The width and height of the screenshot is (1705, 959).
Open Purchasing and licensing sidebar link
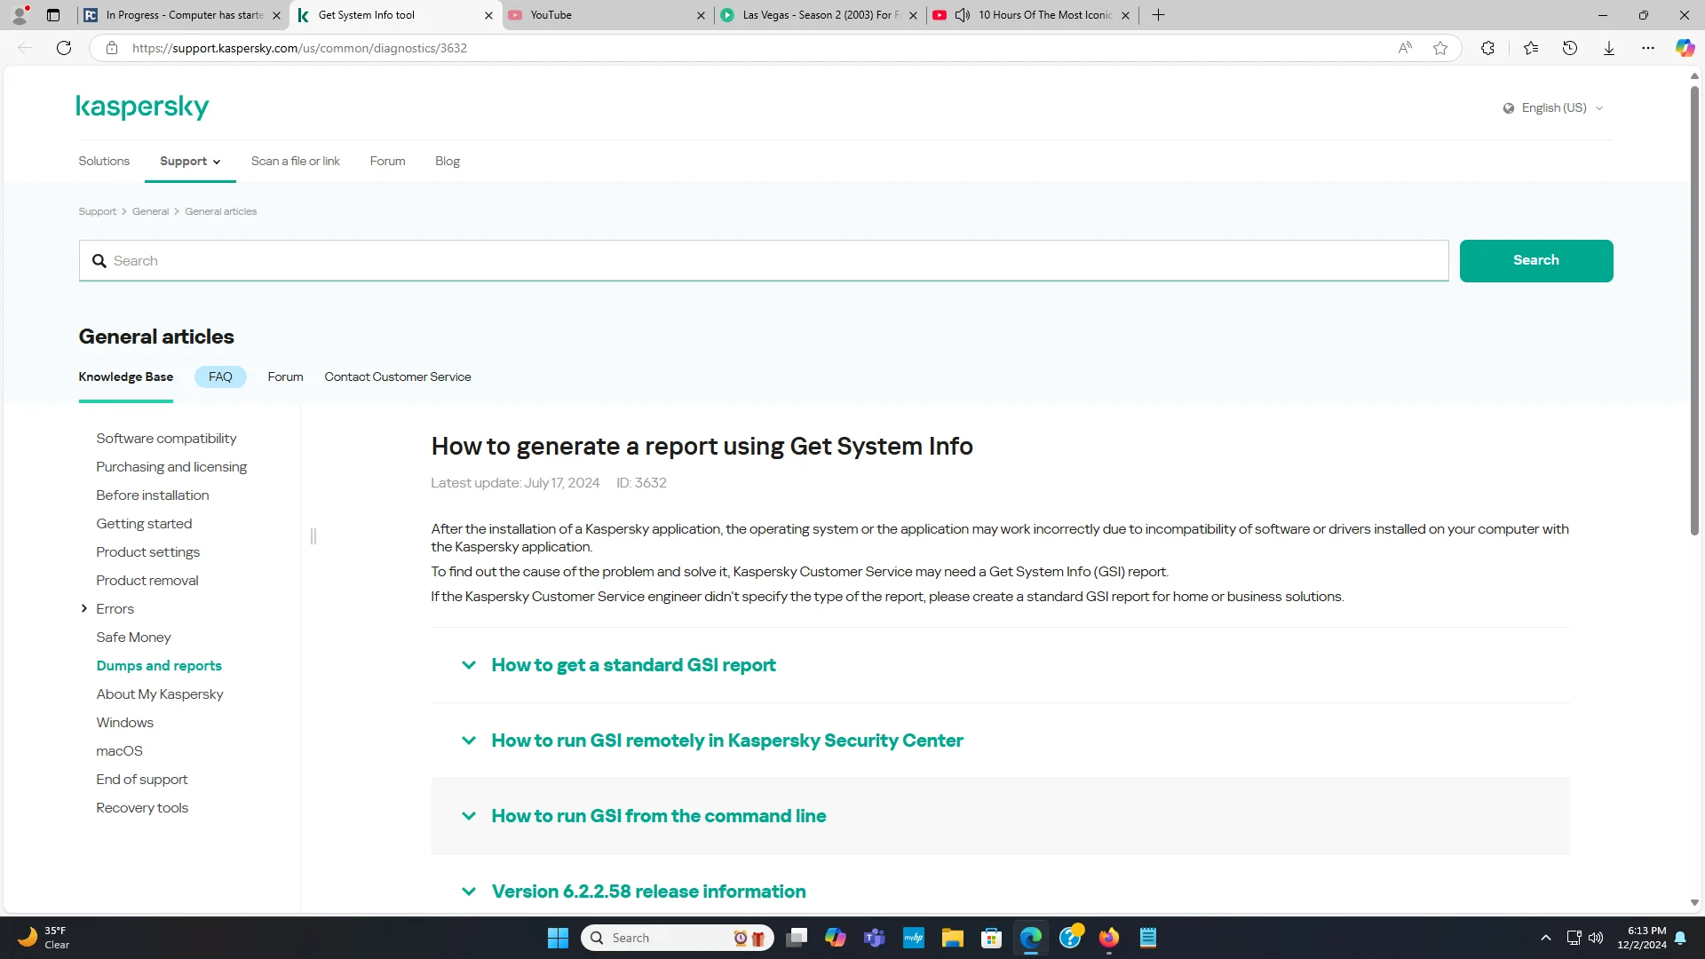point(171,466)
